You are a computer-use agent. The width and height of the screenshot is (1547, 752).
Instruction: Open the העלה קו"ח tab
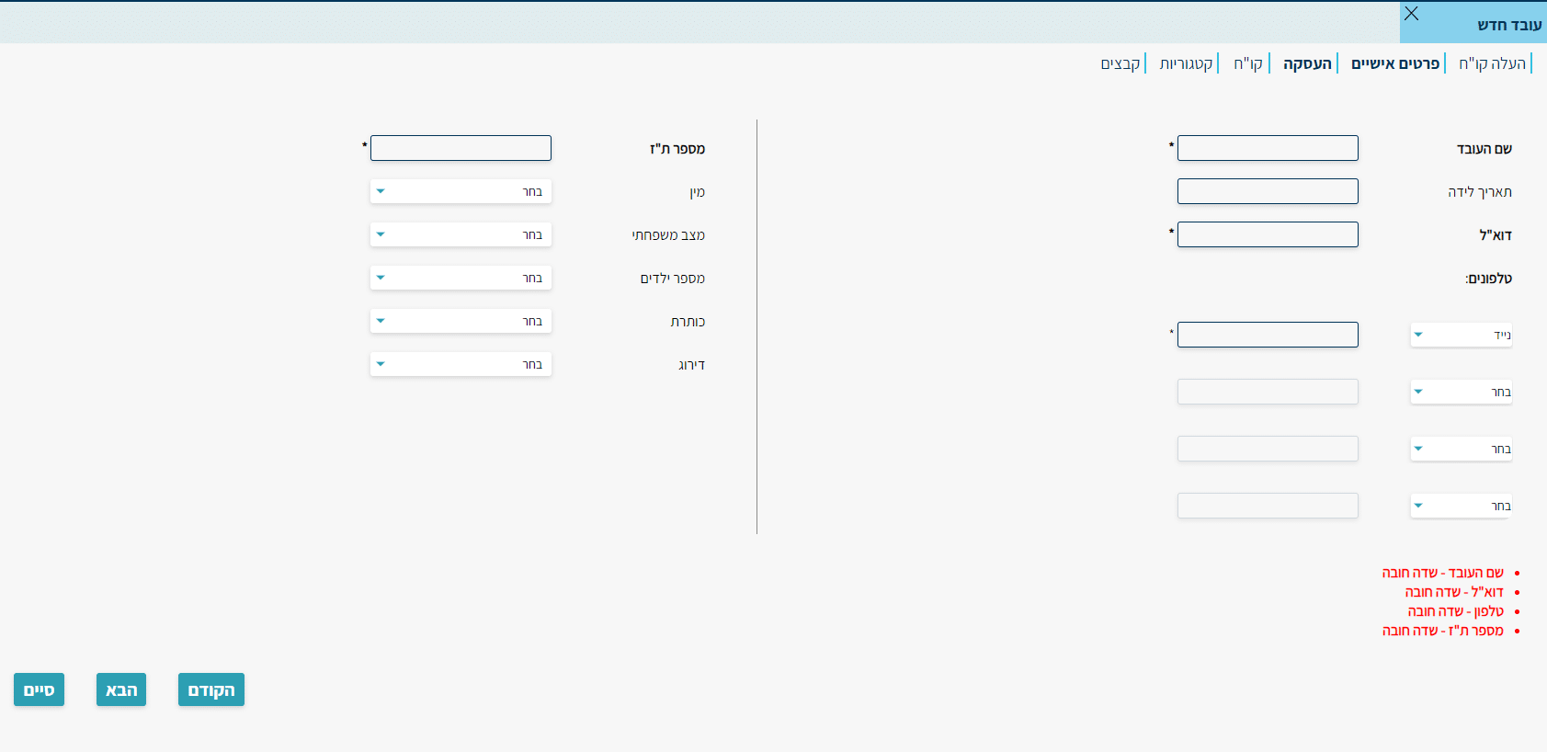point(1492,63)
